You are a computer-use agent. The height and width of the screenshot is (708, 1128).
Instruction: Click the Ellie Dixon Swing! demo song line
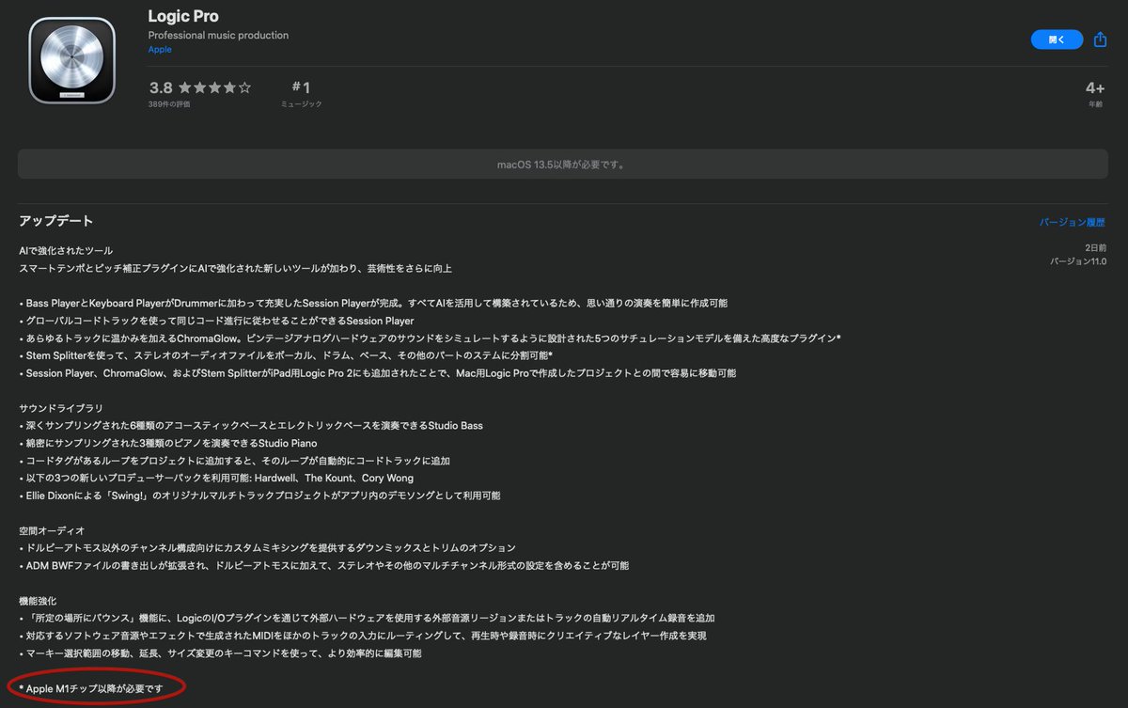[259, 496]
